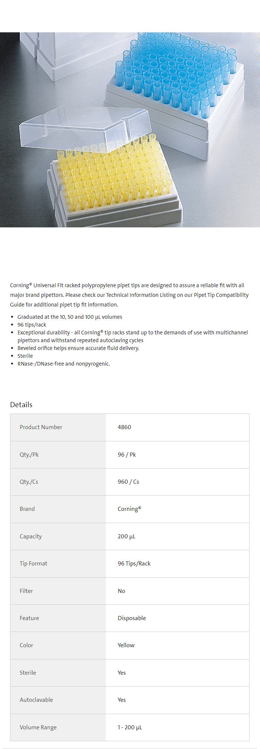Screen dimensions: 260x749
Task: Click the Autoclavable row label
Action: click(36, 700)
